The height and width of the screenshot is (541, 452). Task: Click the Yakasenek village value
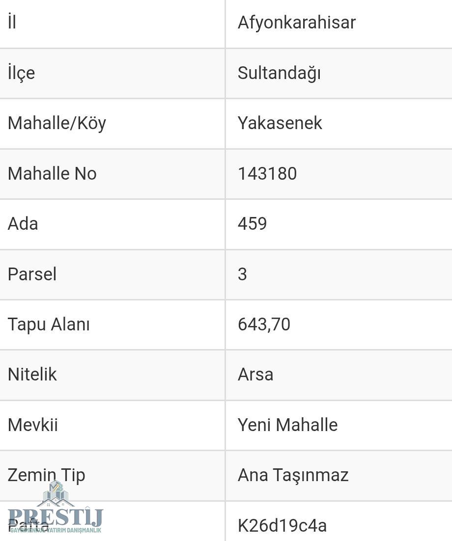click(280, 123)
